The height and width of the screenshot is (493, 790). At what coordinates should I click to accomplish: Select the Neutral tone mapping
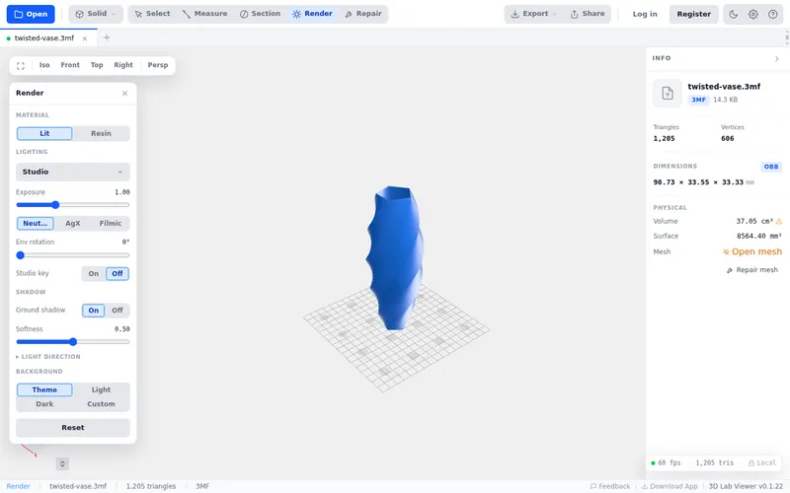36,224
